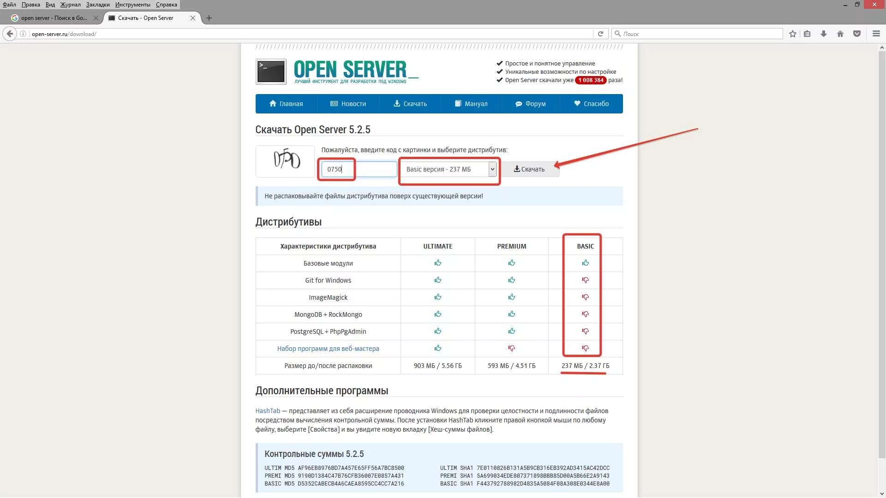Click the browser back arrow button
Screen dimensions: 886x498
(10, 34)
